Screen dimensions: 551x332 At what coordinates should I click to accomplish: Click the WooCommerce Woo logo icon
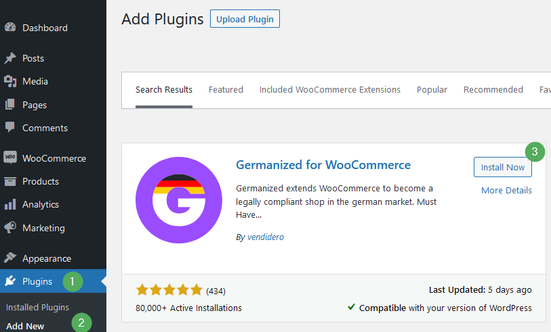[x=10, y=157]
